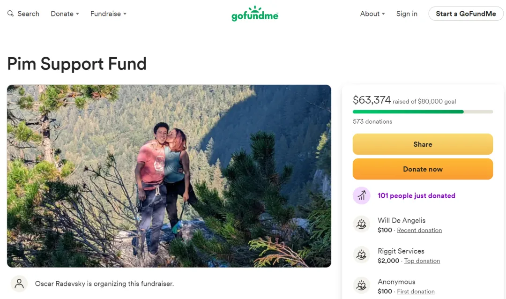The height and width of the screenshot is (299, 506).
Task: Expand the Donate dropdown menu
Action: coord(65,14)
